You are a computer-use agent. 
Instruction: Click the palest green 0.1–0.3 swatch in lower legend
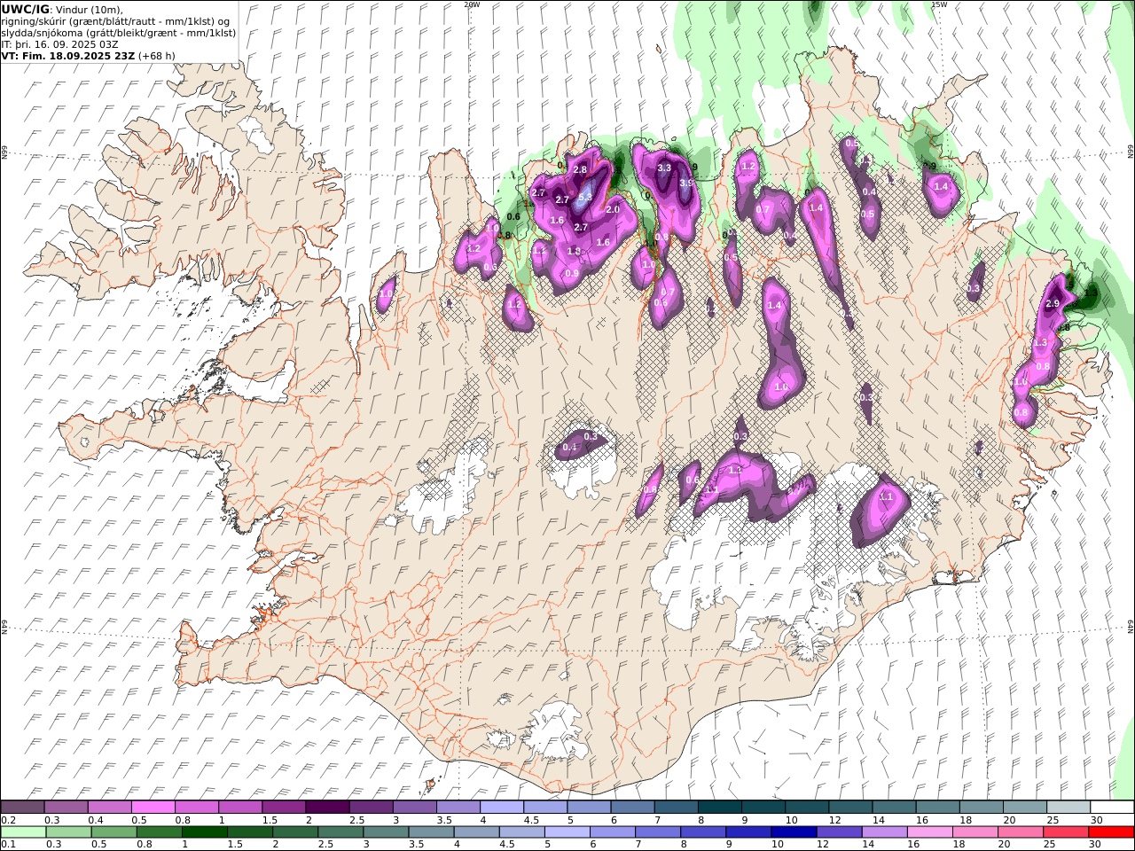point(24,832)
